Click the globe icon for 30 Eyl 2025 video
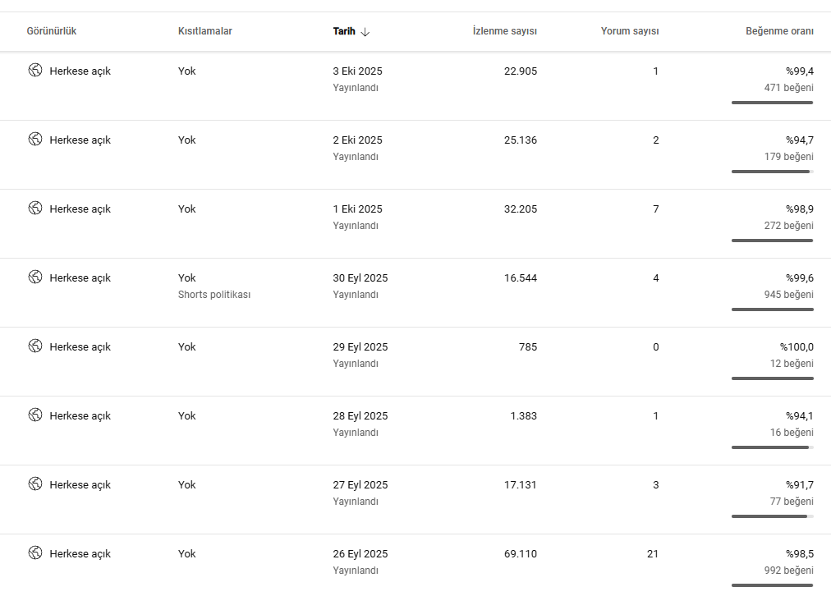 pyautogui.click(x=35, y=277)
